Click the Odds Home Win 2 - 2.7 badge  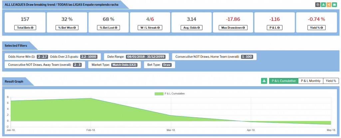click(x=42, y=57)
